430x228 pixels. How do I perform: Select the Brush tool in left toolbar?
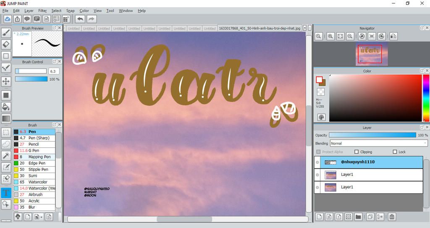point(6,33)
